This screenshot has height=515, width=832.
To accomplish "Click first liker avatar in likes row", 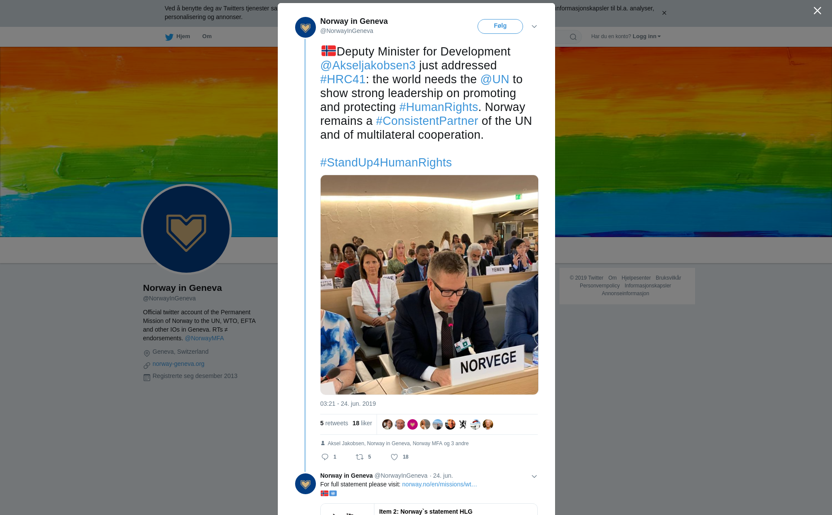I will click(x=387, y=424).
